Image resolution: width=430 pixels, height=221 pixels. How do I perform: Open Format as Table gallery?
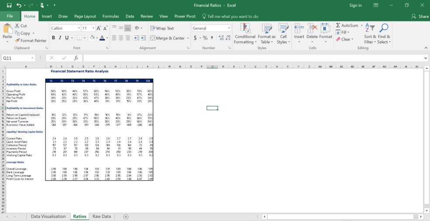(267, 34)
